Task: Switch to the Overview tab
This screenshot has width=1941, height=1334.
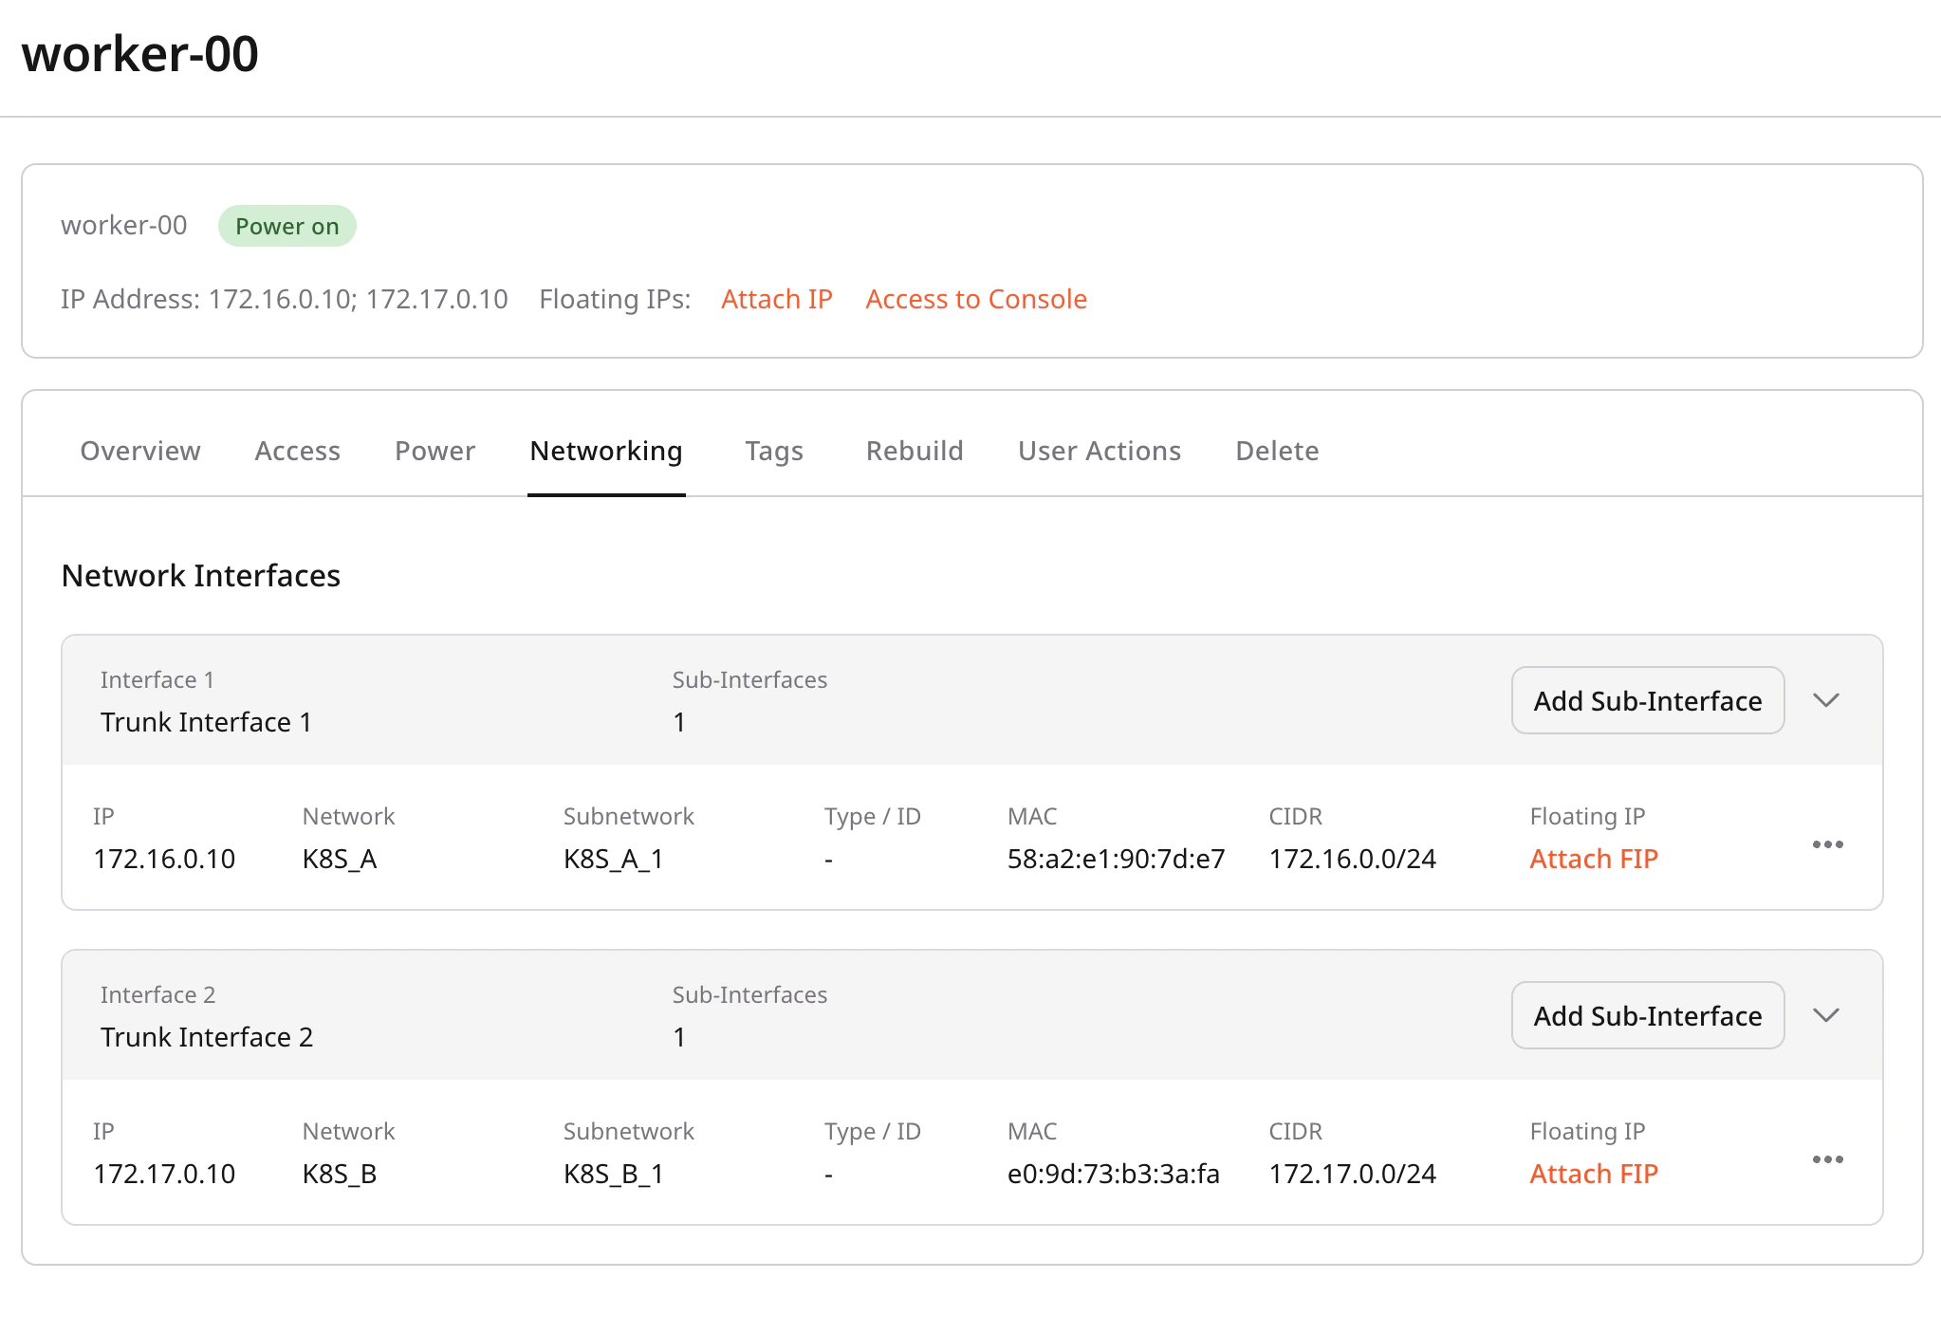Action: [x=140, y=451]
